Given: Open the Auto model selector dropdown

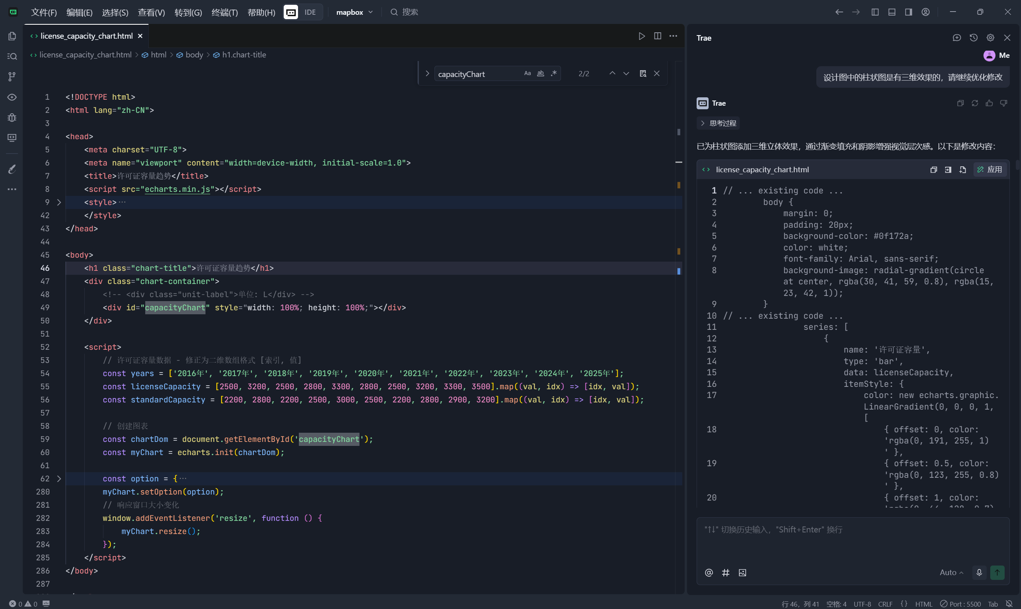Looking at the screenshot, I should click(951, 572).
